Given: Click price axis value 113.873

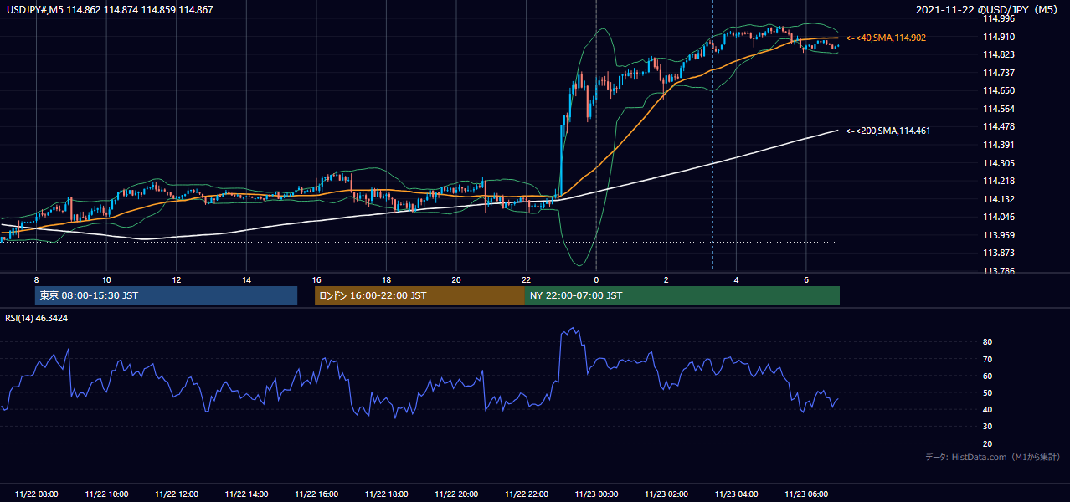Looking at the screenshot, I should [999, 253].
